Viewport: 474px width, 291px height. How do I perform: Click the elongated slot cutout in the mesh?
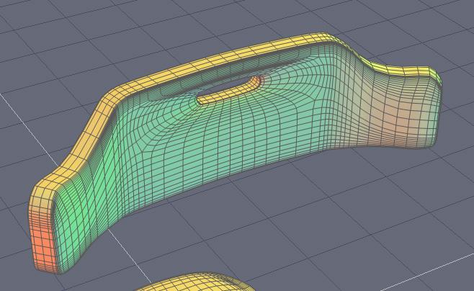coord(230,90)
